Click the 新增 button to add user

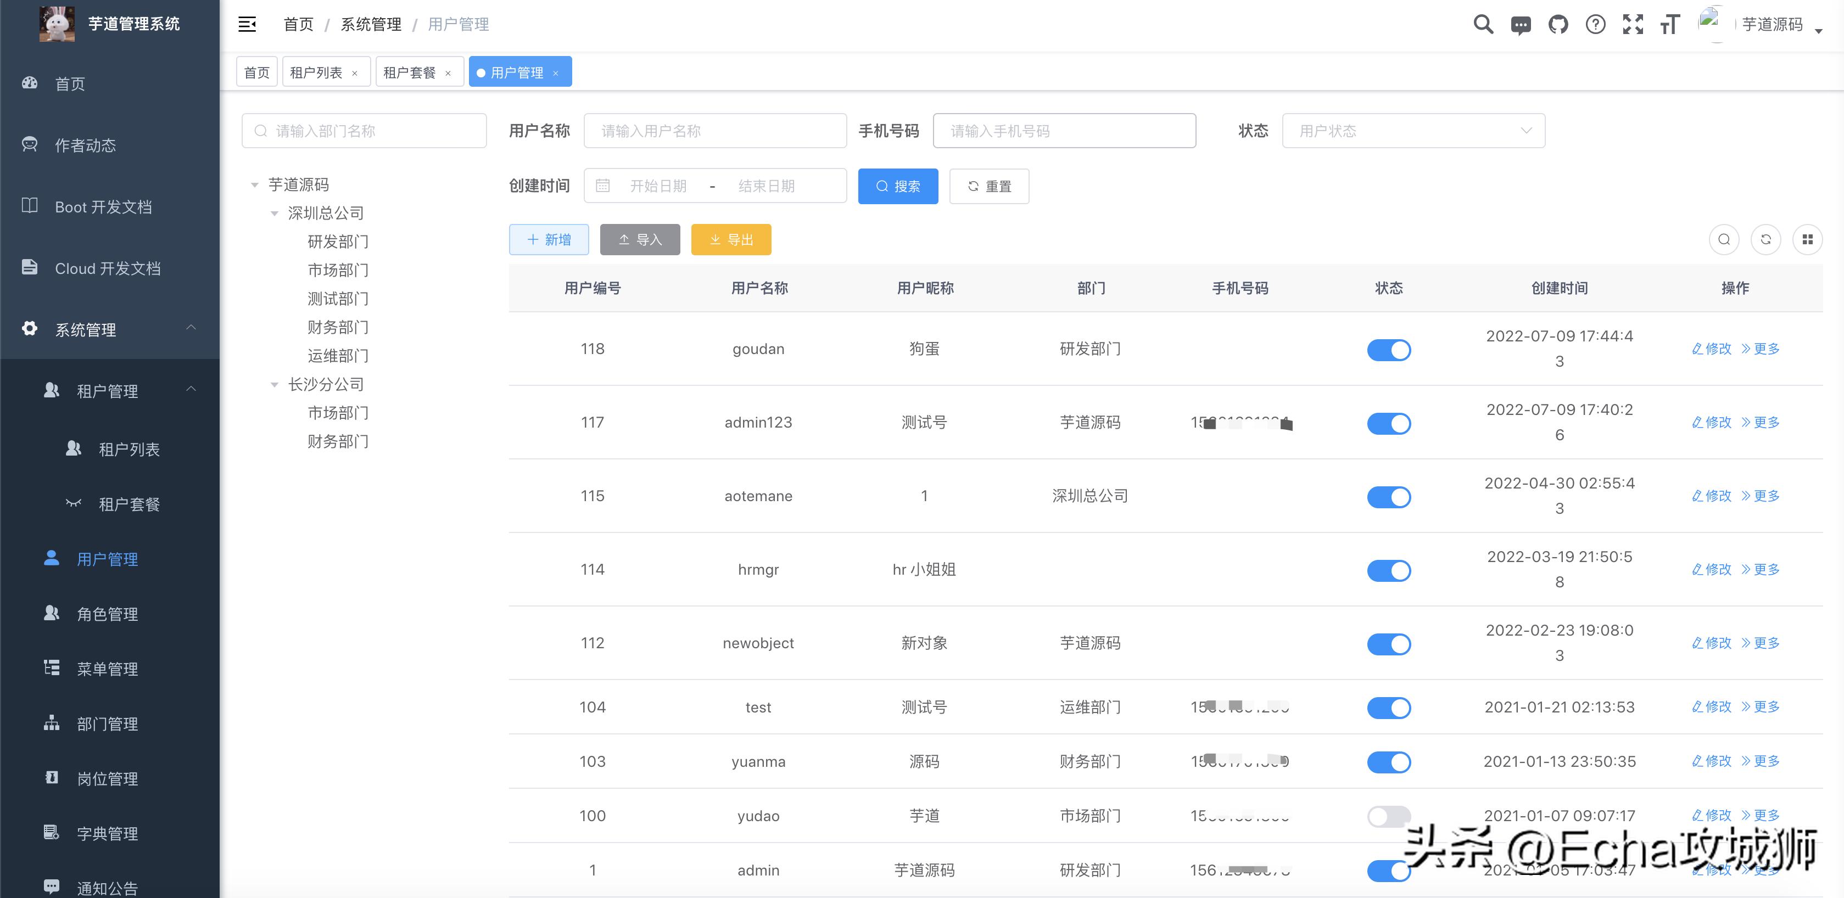pyautogui.click(x=549, y=240)
